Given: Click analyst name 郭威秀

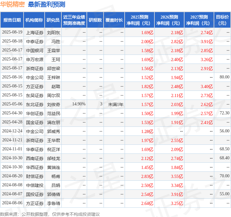Looking at the screenshot, I should coord(53,131).
